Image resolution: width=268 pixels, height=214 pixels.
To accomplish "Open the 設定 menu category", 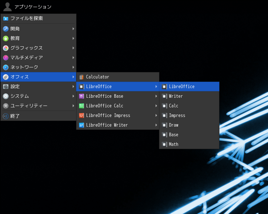I will click(38, 87).
